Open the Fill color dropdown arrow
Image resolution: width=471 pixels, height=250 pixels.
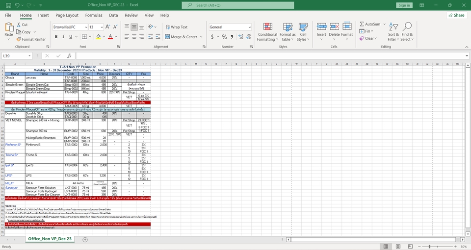[x=104, y=37]
